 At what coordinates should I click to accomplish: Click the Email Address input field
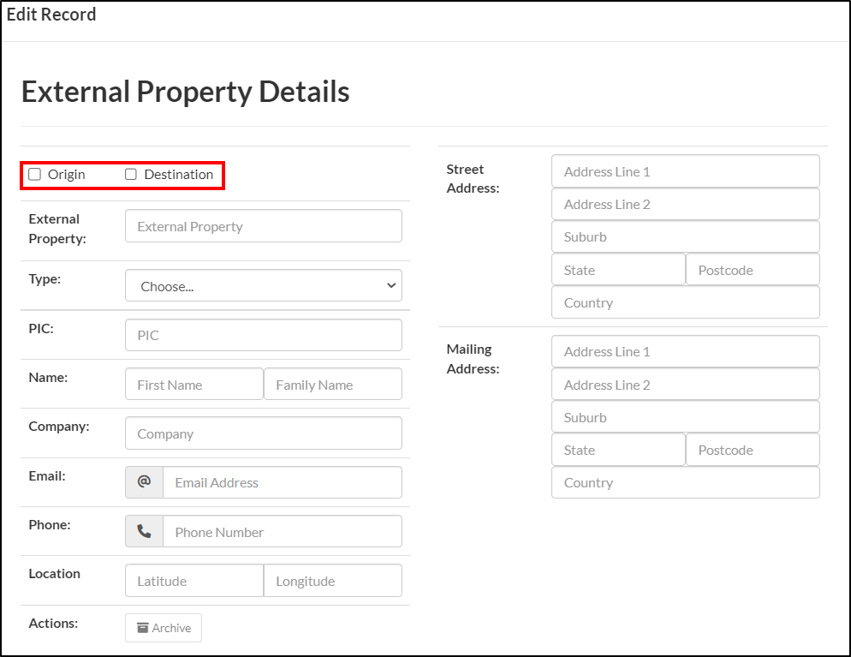pos(283,482)
